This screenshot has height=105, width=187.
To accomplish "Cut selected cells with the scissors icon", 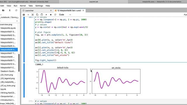I will pyautogui.click(x=33, y=15).
